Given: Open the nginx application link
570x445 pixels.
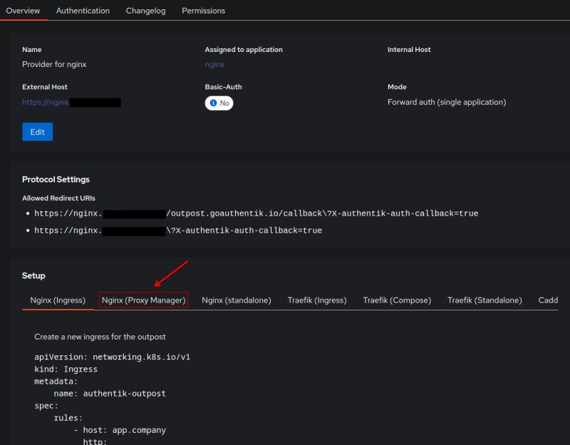Looking at the screenshot, I should (x=214, y=64).
